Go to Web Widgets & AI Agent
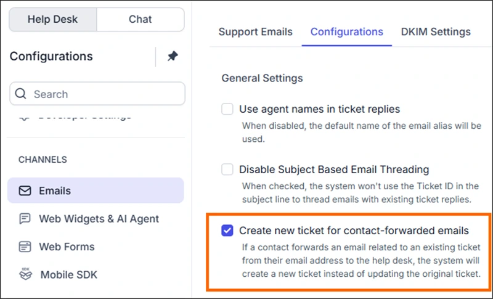 coord(99,219)
